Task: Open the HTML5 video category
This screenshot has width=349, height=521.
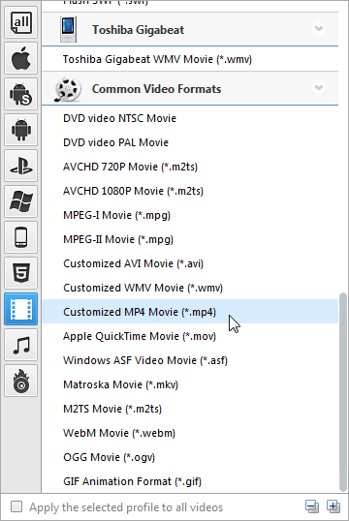Action: 21,273
